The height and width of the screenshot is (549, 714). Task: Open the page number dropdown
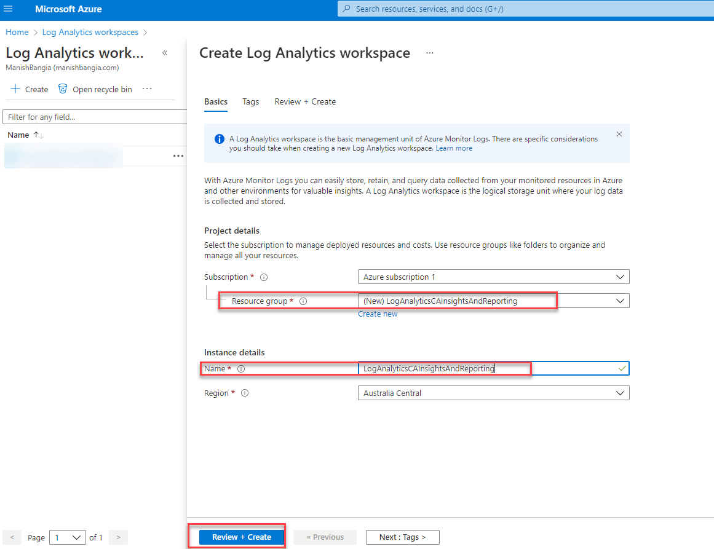tap(68, 537)
